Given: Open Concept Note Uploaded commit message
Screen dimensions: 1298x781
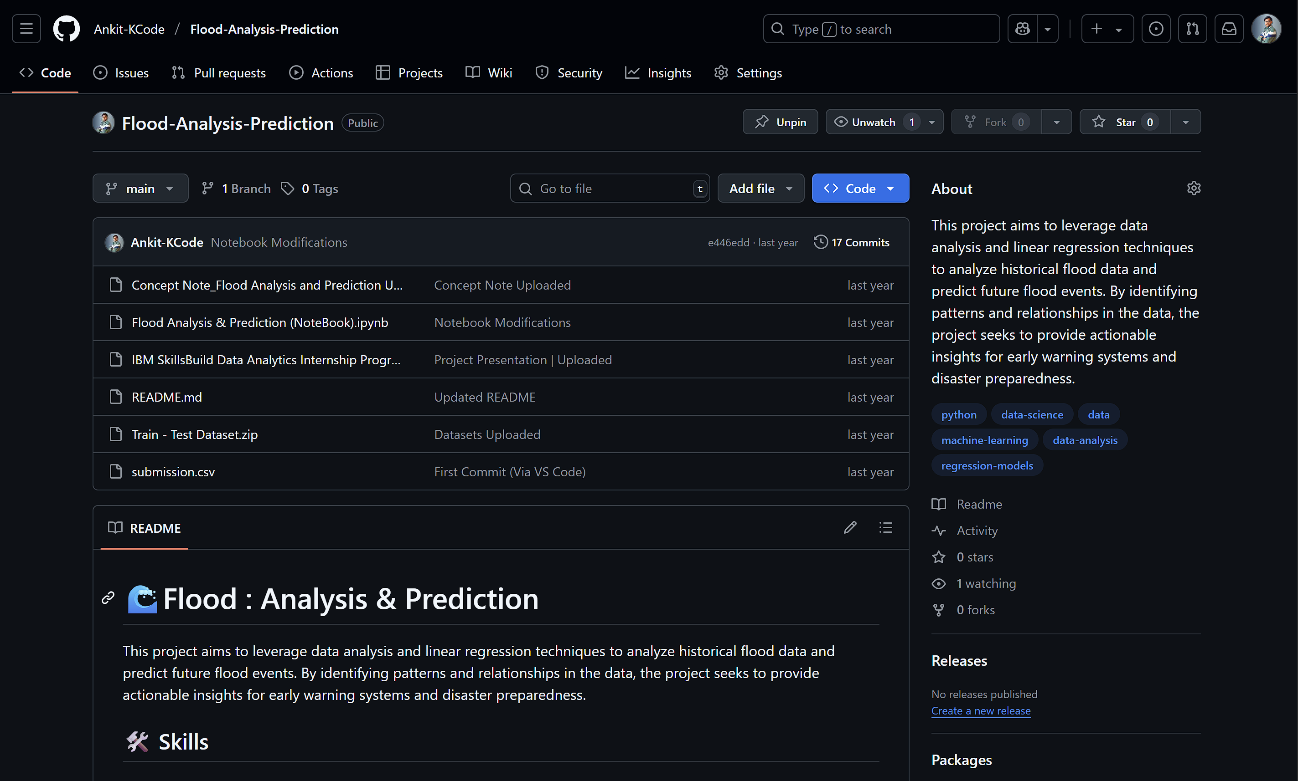Looking at the screenshot, I should click(502, 285).
